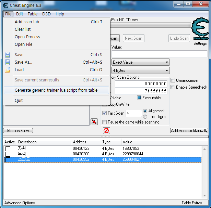Image resolution: width=211 pixels, height=208 pixels.
Task: Choose Open File menu item
Action: click(56, 44)
